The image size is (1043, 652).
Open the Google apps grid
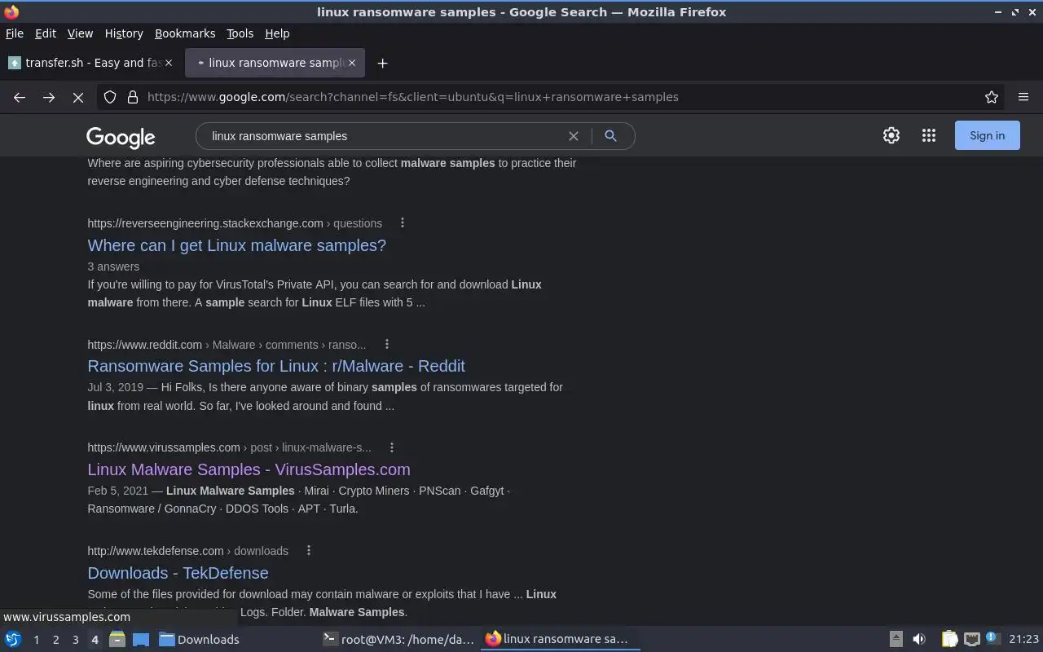point(929,136)
